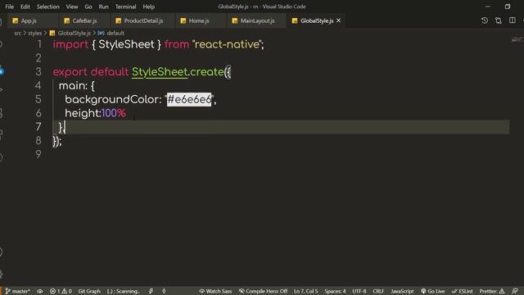Click the selected #e6e6e6 color value
The height and width of the screenshot is (295, 524).
point(189,99)
